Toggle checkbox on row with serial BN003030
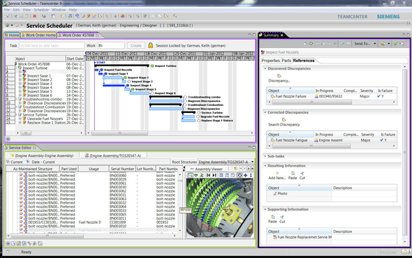The width and height of the screenshot is (412, 258). coord(22,187)
